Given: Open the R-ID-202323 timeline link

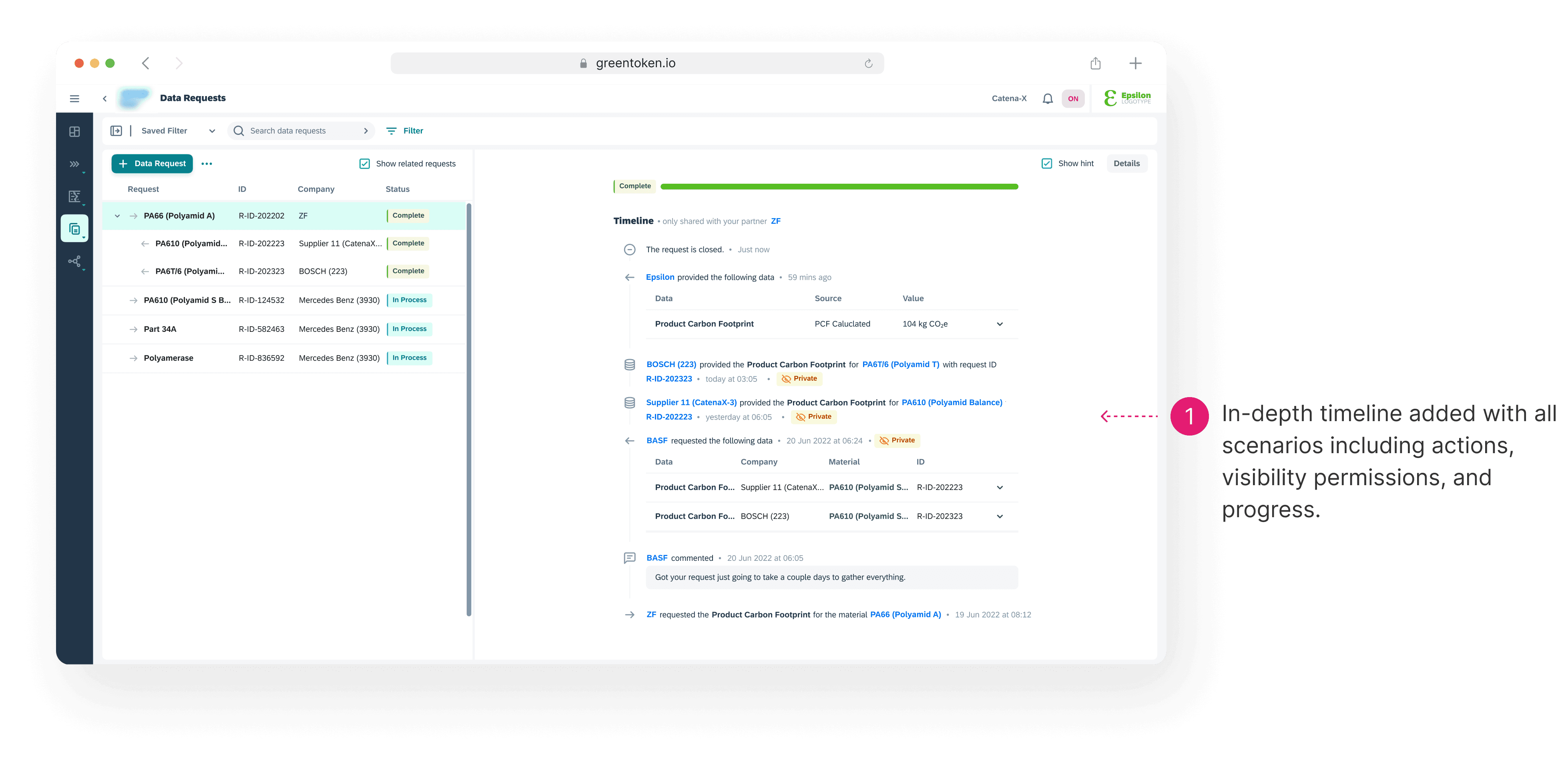Looking at the screenshot, I should [x=669, y=379].
